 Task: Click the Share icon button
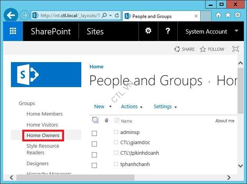pyautogui.click(x=184, y=49)
